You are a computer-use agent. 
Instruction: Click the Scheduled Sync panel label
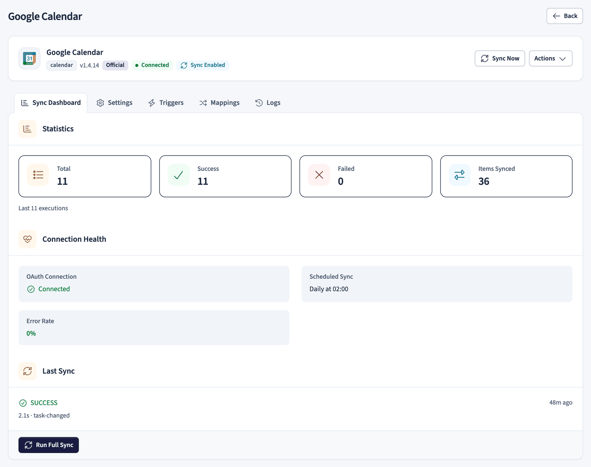pos(331,276)
